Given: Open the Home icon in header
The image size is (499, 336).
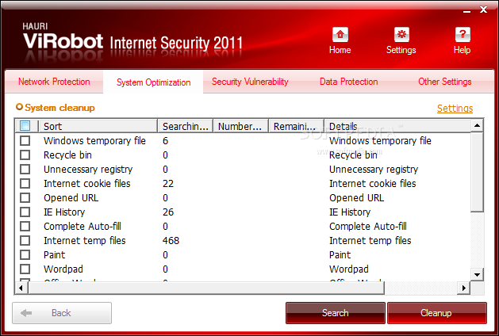Looking at the screenshot, I should click(x=340, y=34).
